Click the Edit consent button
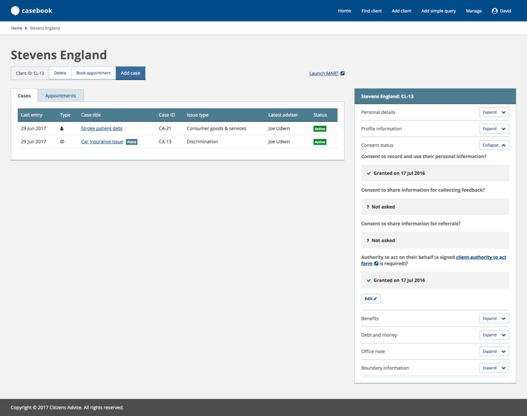 (371, 299)
